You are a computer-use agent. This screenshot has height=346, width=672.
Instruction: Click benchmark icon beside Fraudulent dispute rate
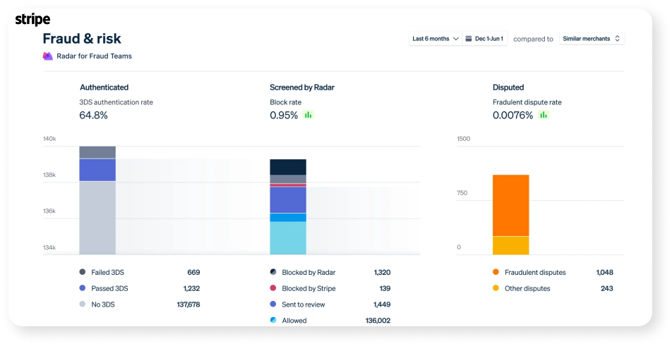pyautogui.click(x=544, y=115)
